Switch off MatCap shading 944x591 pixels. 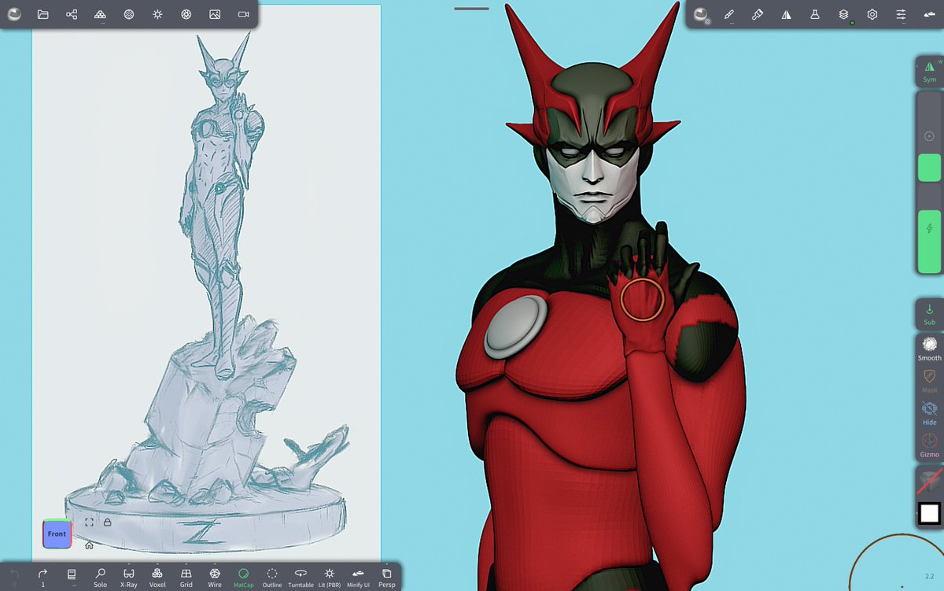[244, 577]
